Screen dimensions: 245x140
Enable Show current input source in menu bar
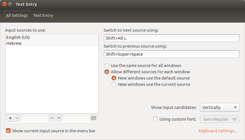[x=8, y=131]
